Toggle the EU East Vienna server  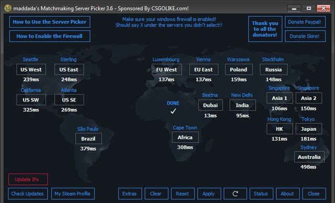coord(204,70)
